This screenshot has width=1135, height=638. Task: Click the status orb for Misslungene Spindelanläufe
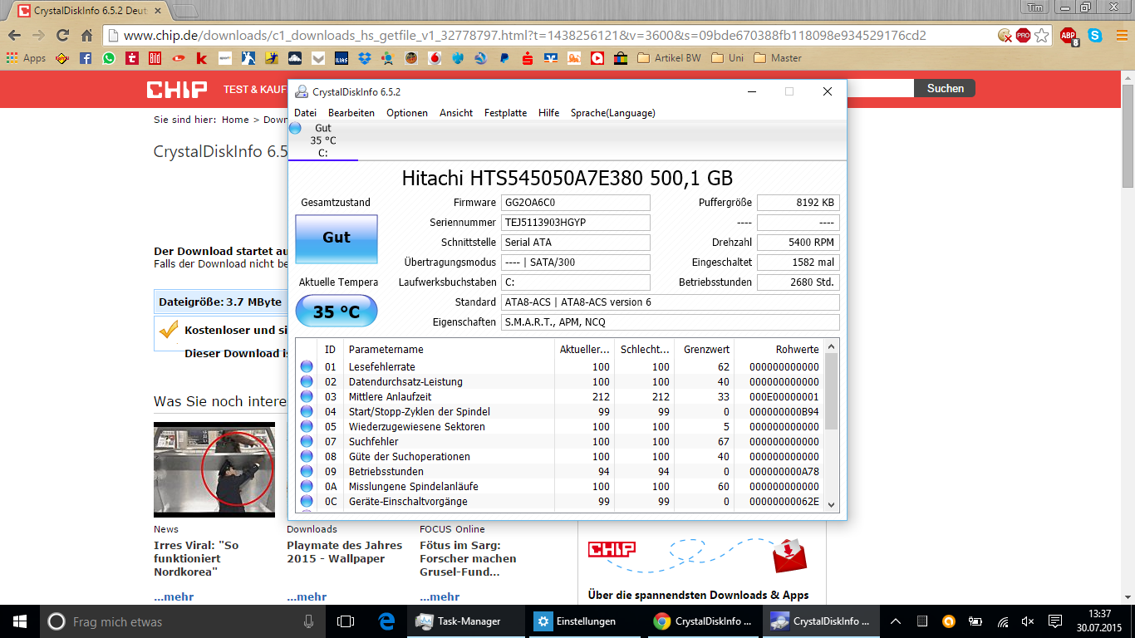tap(307, 486)
